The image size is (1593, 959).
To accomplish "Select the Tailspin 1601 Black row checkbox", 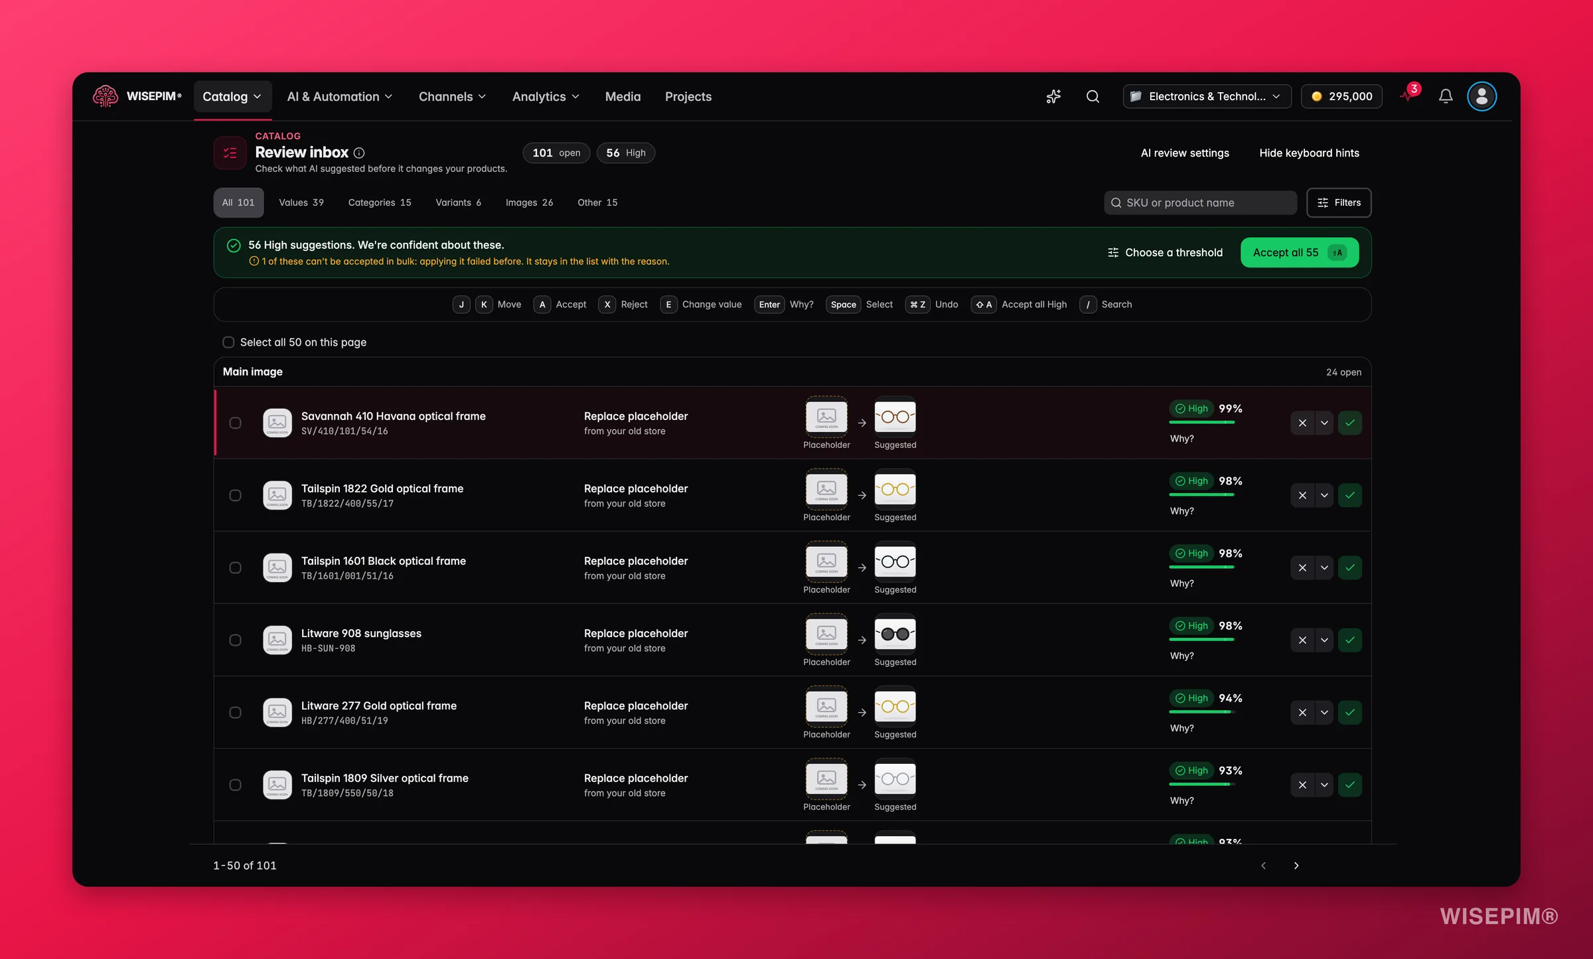I will (x=235, y=567).
